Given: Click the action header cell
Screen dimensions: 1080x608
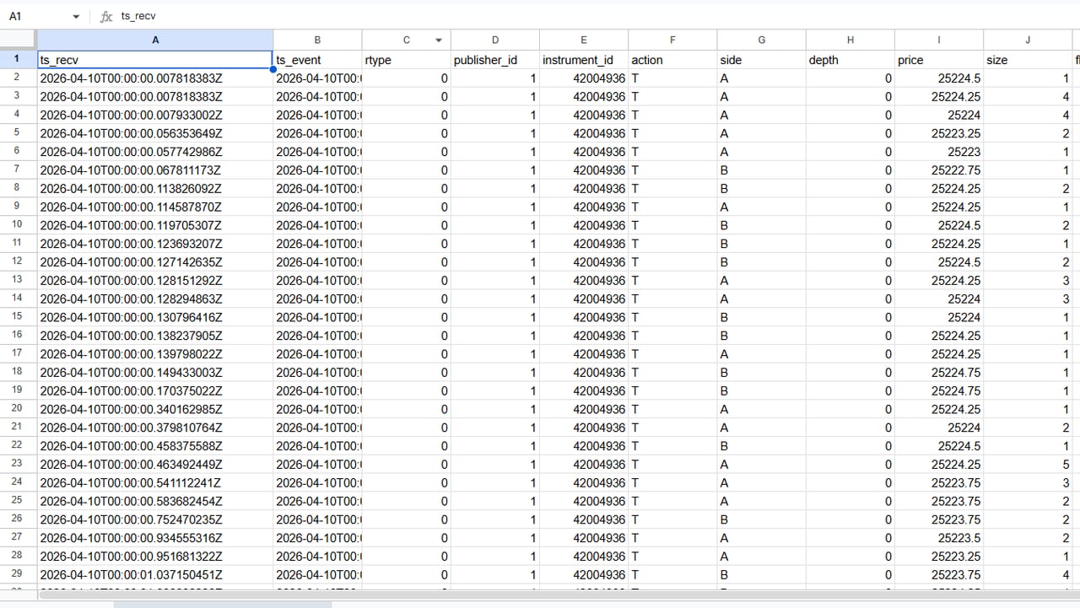Looking at the screenshot, I should [672, 60].
